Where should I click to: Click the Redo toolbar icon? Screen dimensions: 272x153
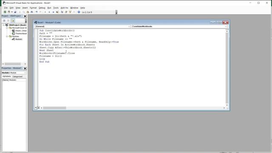(40, 12)
